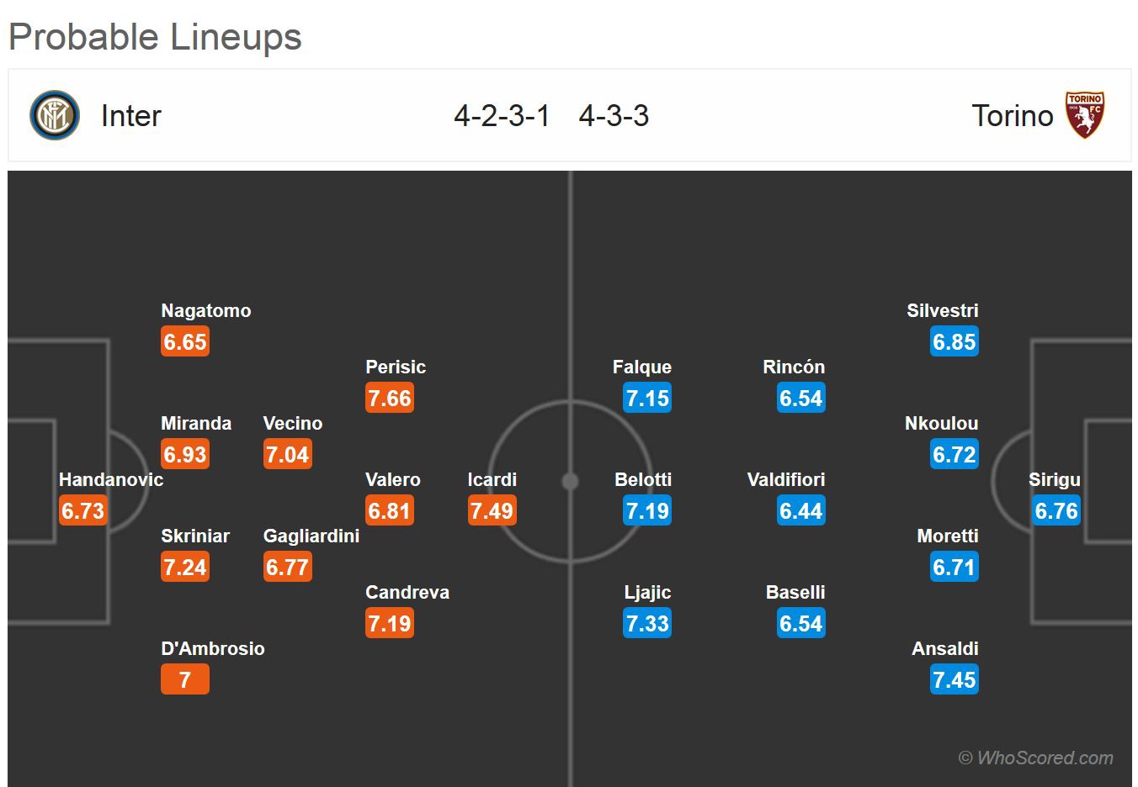Click the Valdifiori player name
Screen dimensions: 1138x787
click(785, 480)
